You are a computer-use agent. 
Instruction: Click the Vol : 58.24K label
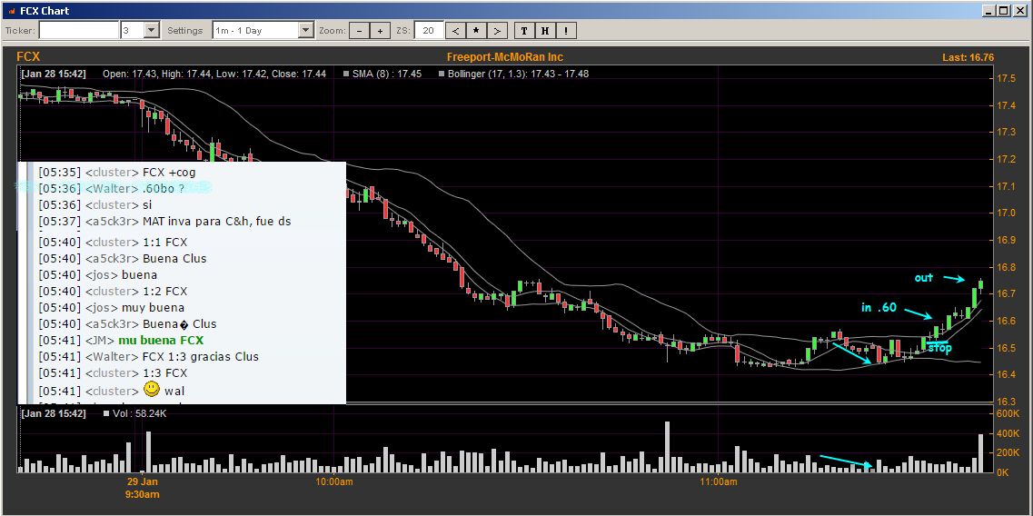(139, 414)
